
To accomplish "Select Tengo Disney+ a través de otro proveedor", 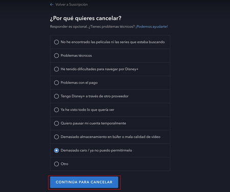I will pos(56,96).
